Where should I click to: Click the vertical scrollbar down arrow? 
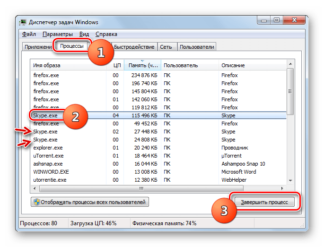tap(290, 181)
